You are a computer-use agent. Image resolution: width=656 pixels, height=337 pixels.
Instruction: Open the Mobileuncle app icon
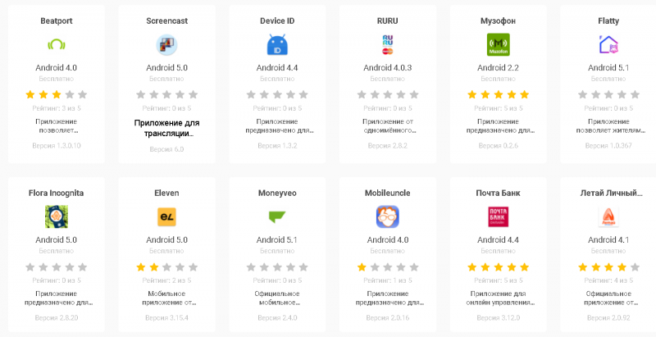[x=388, y=216]
